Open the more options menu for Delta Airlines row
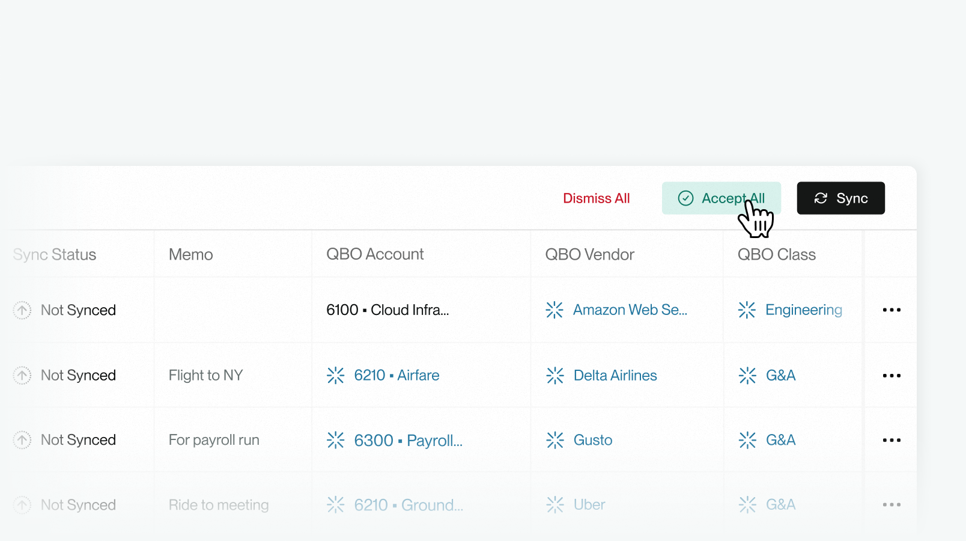This screenshot has height=541, width=966. coord(892,376)
